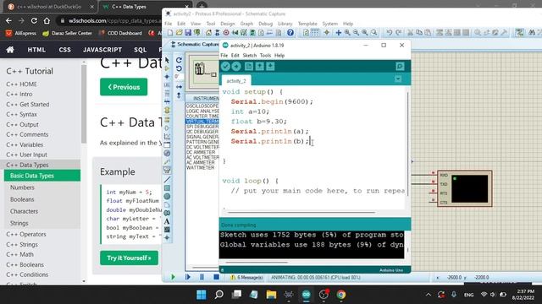Click the New sketch icon in Arduino

(248, 66)
